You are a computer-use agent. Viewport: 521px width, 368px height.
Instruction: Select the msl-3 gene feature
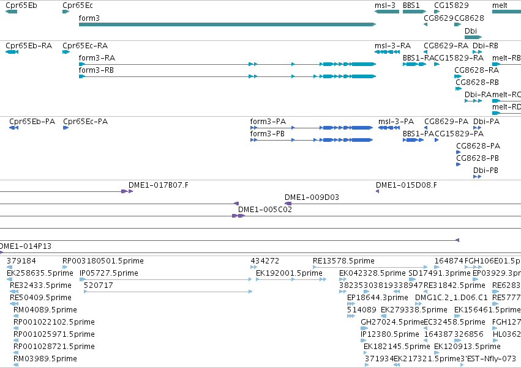click(x=387, y=12)
